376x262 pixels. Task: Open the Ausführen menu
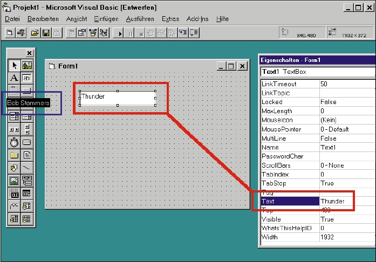(x=140, y=19)
